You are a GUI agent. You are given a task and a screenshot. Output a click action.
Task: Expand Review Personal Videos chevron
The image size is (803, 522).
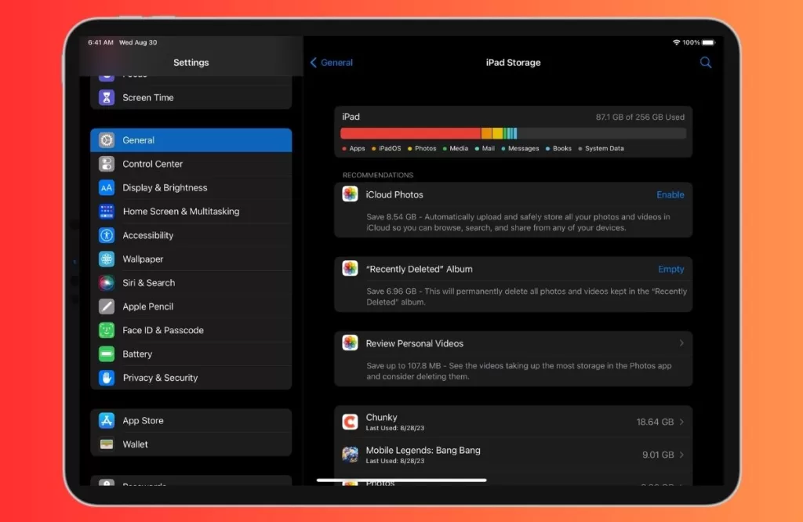point(681,343)
